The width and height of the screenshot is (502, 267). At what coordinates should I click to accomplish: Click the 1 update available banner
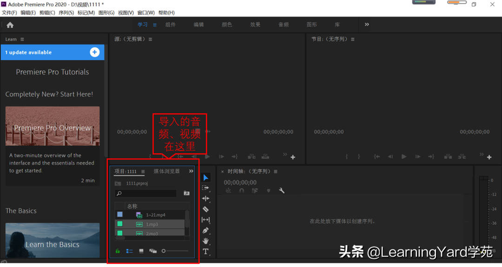point(53,52)
